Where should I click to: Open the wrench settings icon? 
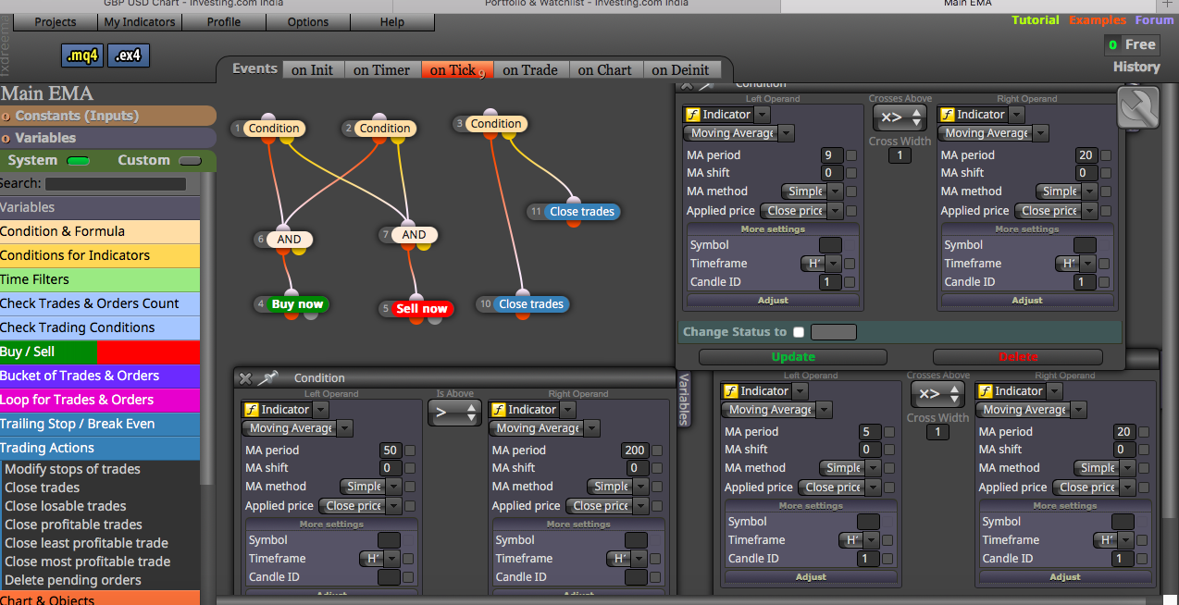point(1140,107)
